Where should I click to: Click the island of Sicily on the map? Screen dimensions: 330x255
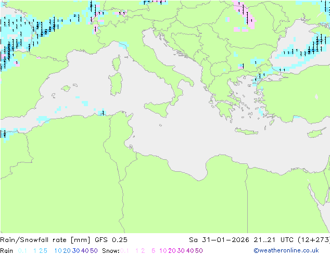click(159, 108)
